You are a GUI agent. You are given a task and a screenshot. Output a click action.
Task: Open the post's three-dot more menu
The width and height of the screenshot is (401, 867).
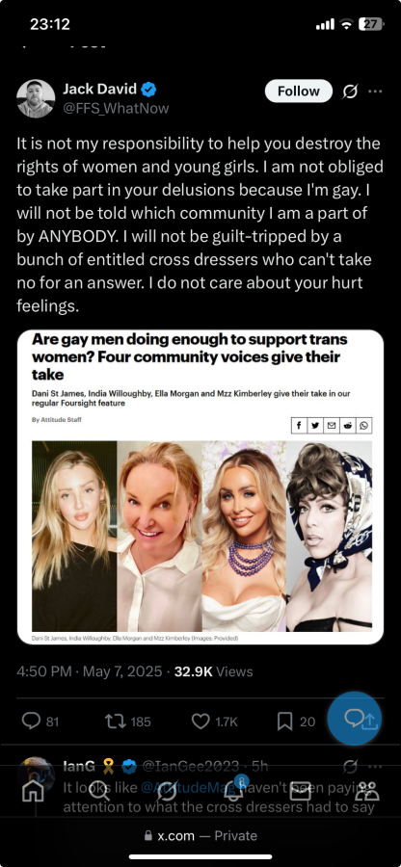(375, 92)
